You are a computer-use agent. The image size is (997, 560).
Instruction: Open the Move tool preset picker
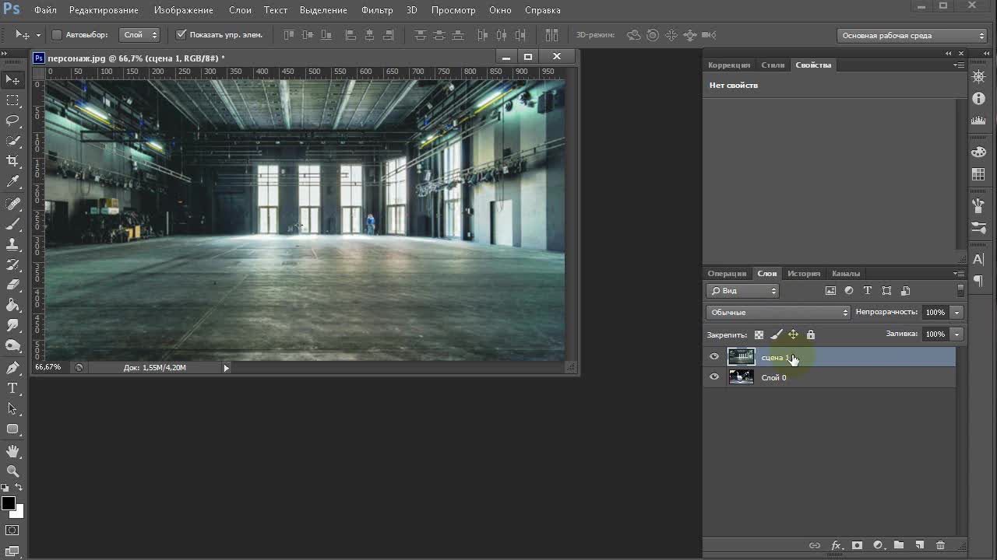point(37,35)
